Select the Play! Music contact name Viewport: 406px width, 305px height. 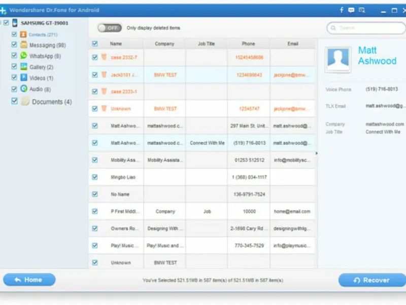[124, 246]
